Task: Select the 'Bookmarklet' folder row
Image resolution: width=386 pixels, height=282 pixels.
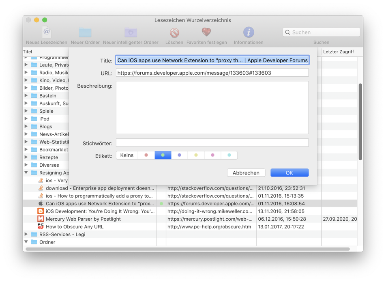Action: [x=46, y=149]
